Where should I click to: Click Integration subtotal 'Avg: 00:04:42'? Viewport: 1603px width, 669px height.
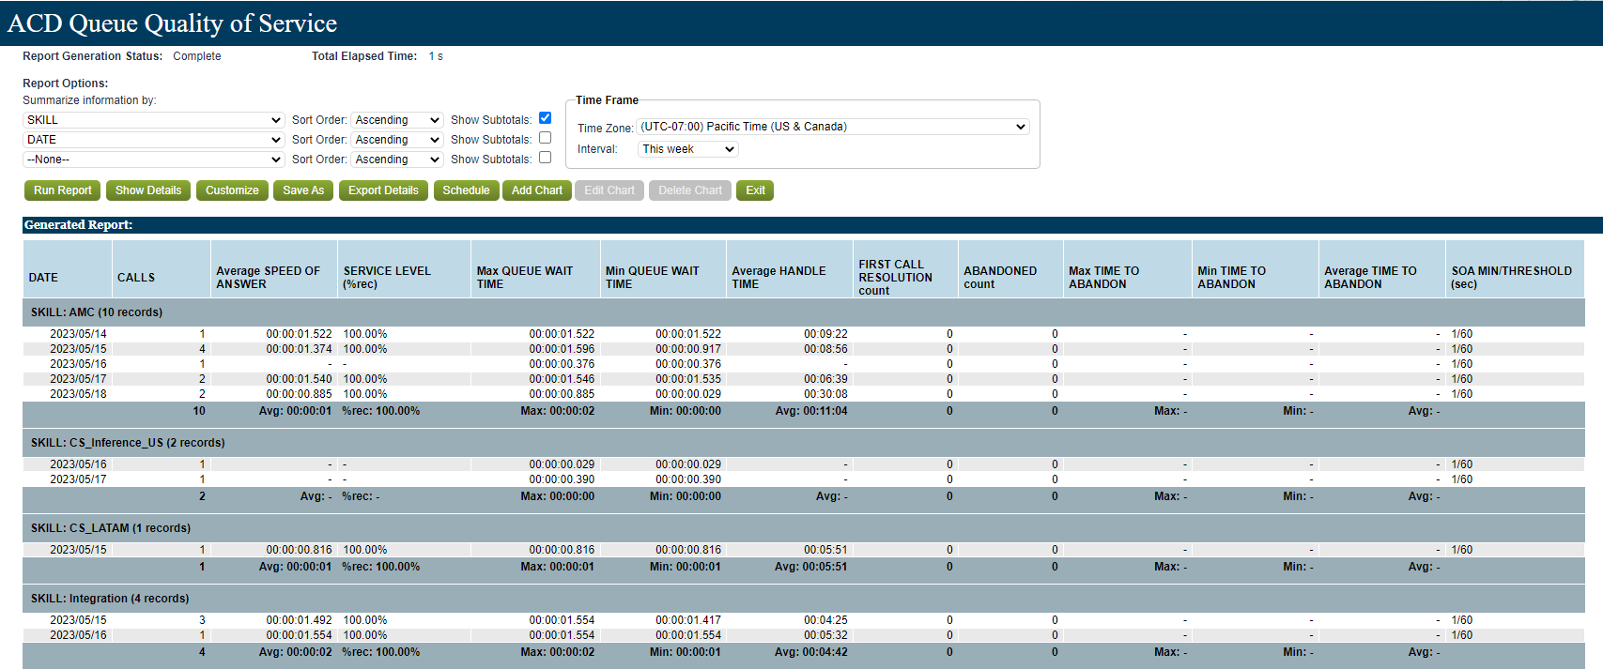[x=811, y=652]
